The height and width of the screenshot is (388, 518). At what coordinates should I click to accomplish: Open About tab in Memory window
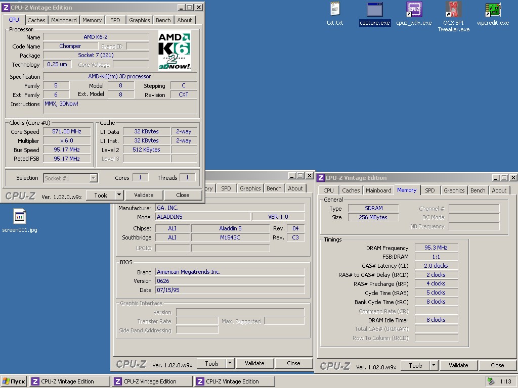click(x=499, y=190)
